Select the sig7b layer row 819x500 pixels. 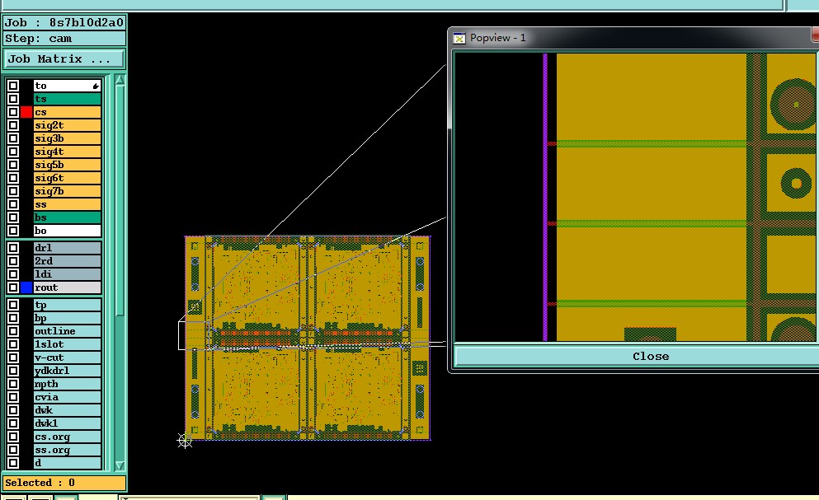tap(68, 191)
